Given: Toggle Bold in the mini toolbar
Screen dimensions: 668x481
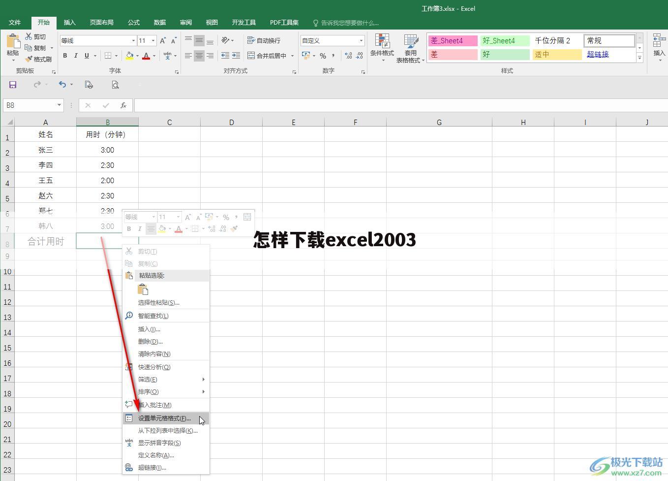Looking at the screenshot, I should [x=129, y=228].
